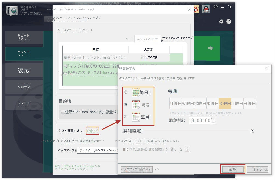276x182 pixels.
Task: Select the 毎日 daily radio option
Action: point(126,92)
